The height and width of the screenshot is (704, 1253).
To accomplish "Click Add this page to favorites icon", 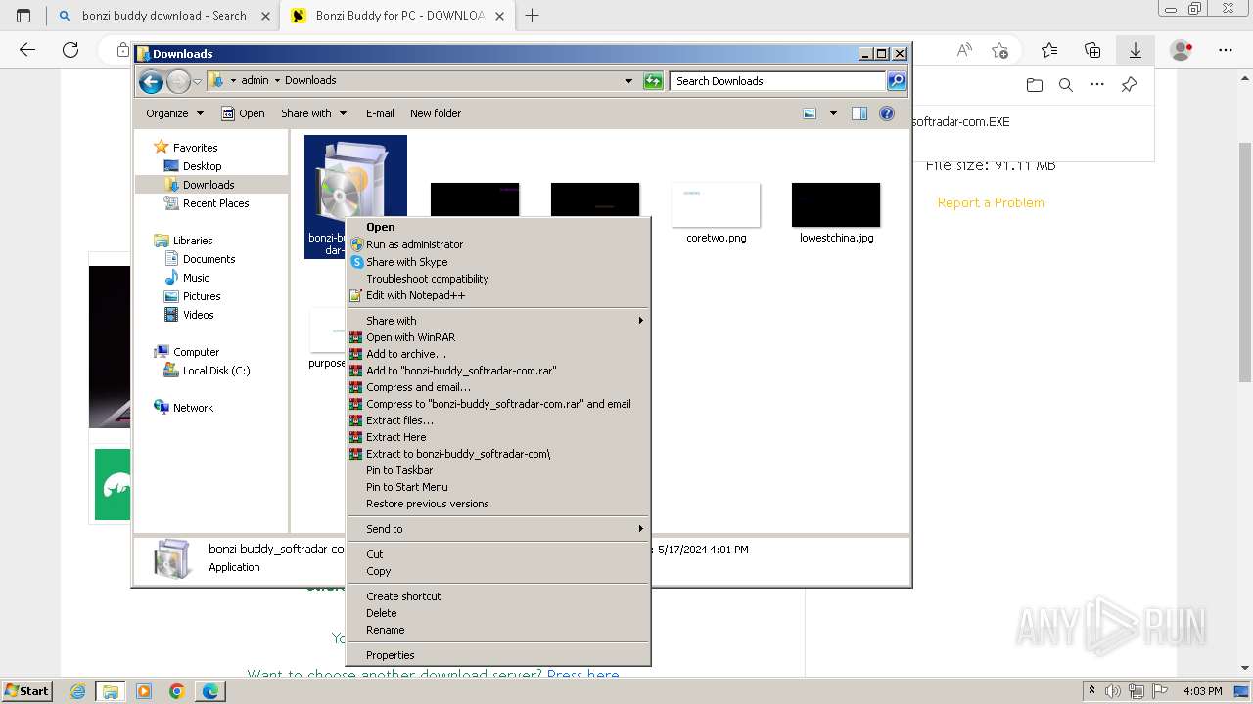I will coord(999,50).
